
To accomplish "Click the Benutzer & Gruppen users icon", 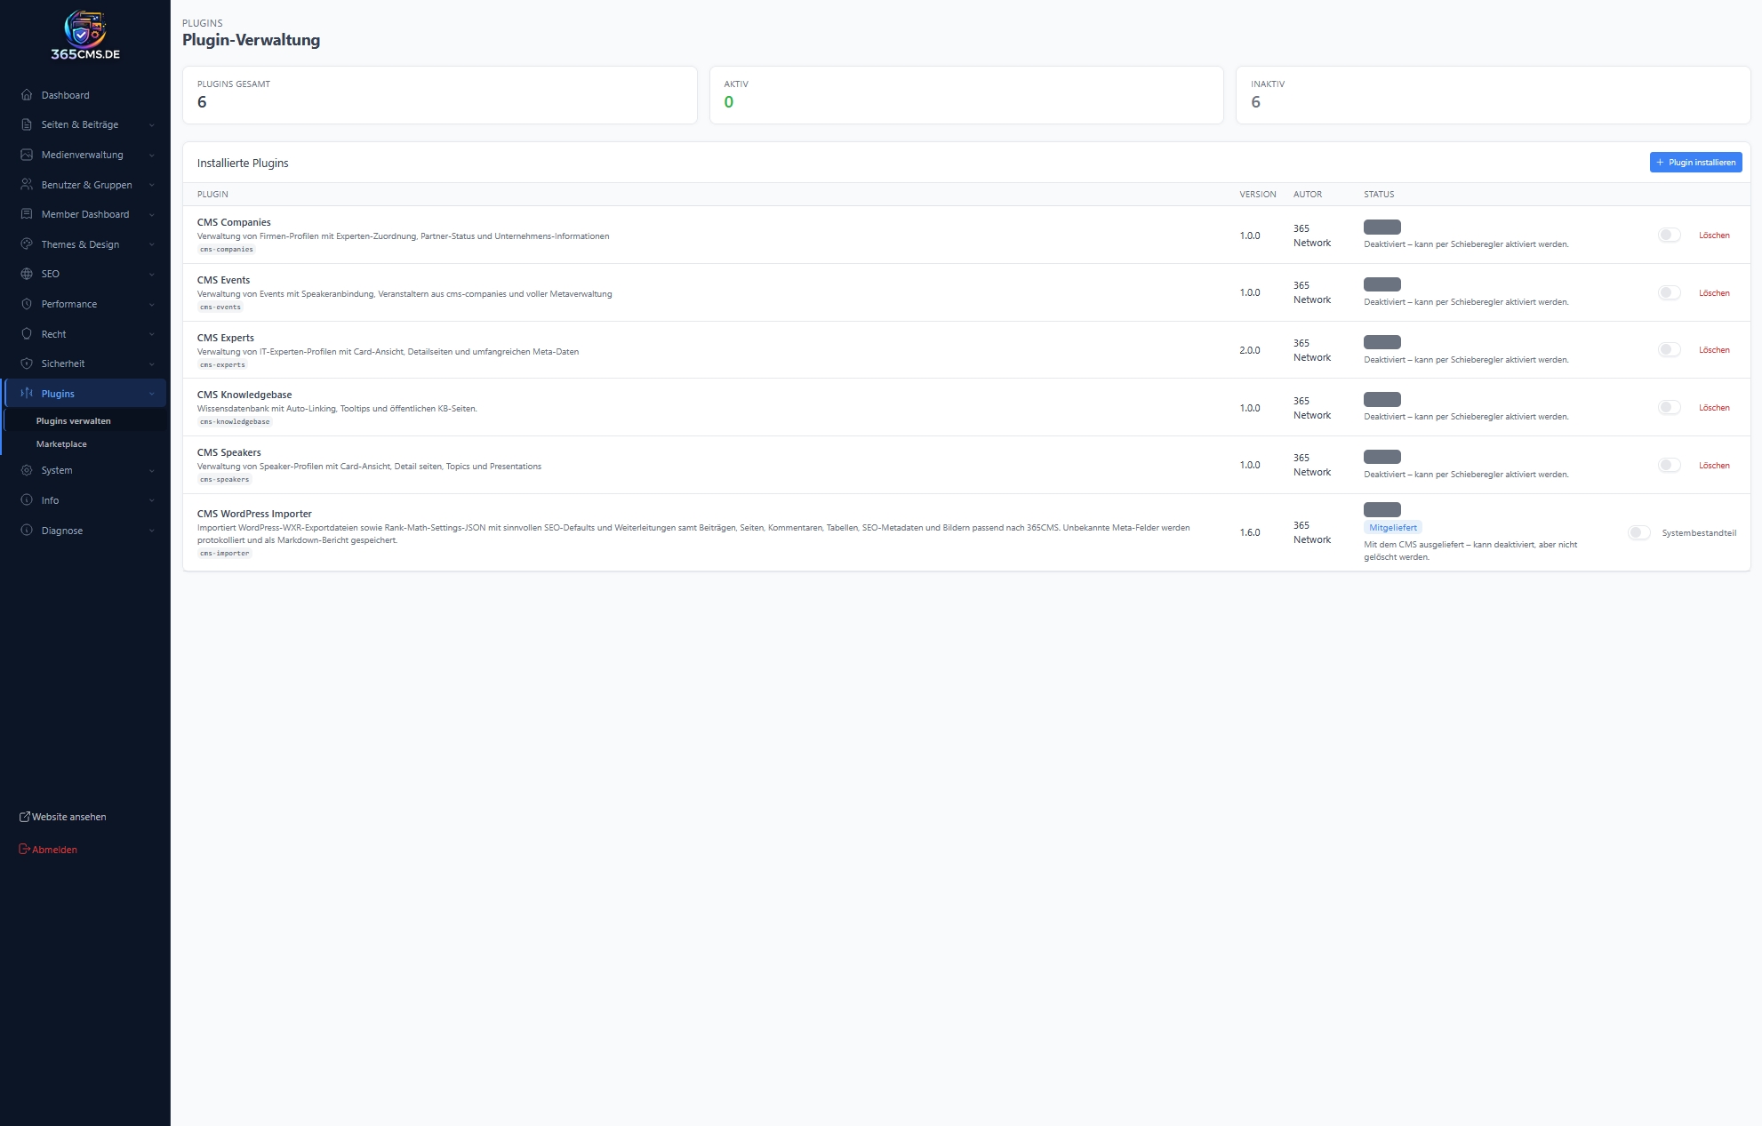I will click(x=27, y=185).
